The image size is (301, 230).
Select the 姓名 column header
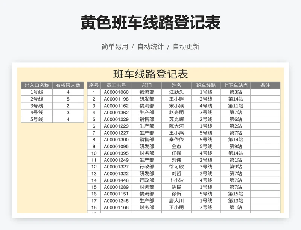tap(176, 86)
